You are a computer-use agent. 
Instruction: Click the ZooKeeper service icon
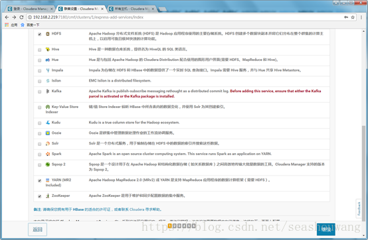coord(48,196)
